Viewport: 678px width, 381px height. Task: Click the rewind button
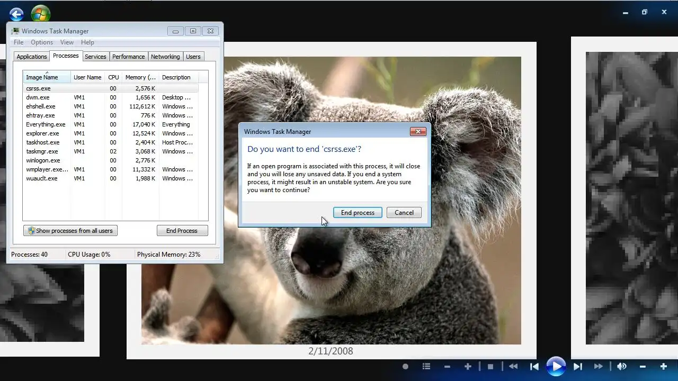[513, 366]
